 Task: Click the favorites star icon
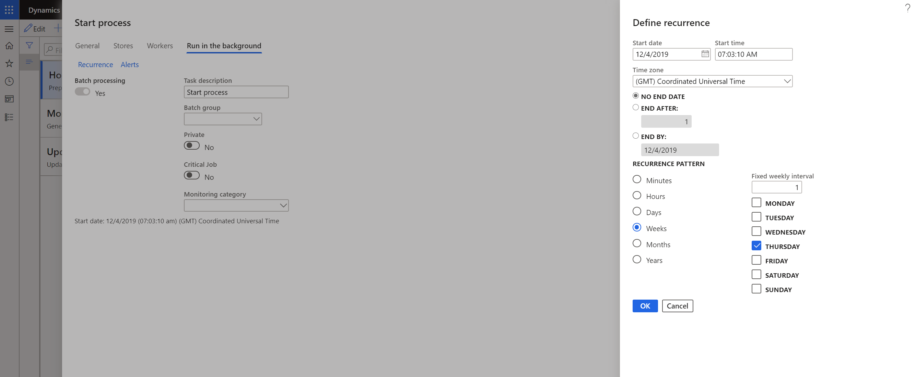(9, 63)
